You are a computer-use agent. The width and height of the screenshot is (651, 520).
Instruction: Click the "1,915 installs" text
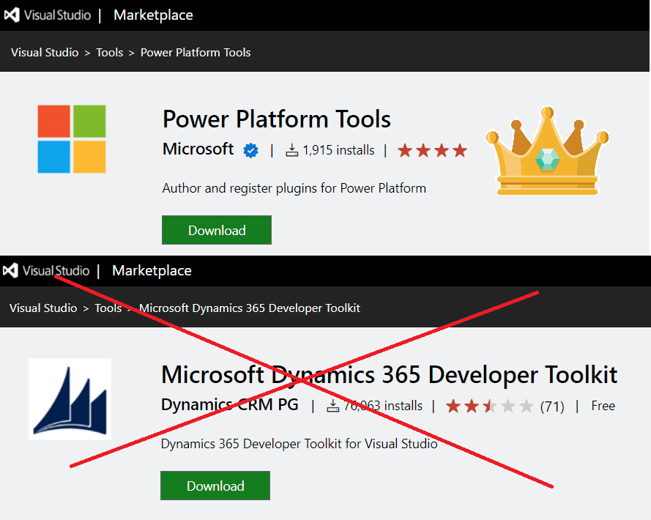[x=339, y=150]
